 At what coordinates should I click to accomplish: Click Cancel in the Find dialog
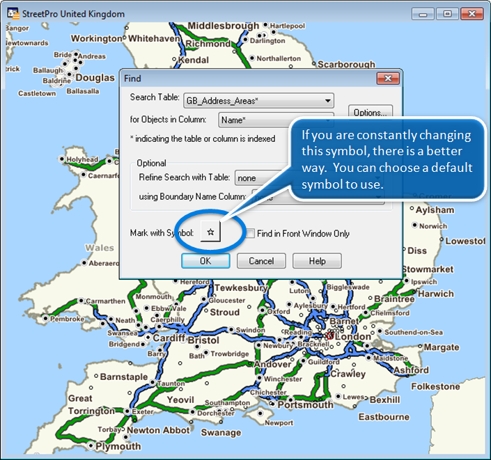tap(261, 261)
